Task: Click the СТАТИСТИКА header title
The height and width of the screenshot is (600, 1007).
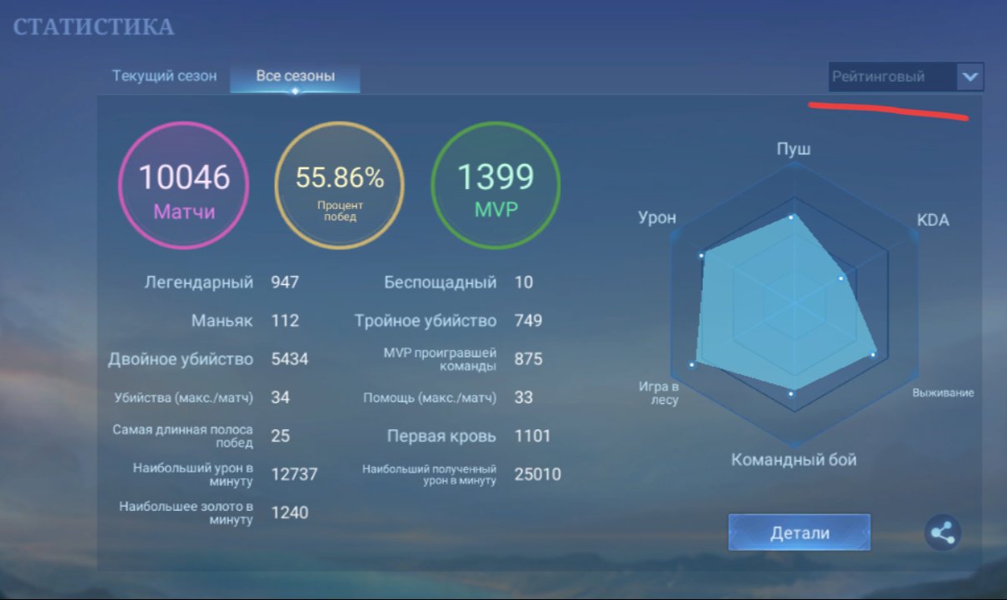Action: click(94, 27)
